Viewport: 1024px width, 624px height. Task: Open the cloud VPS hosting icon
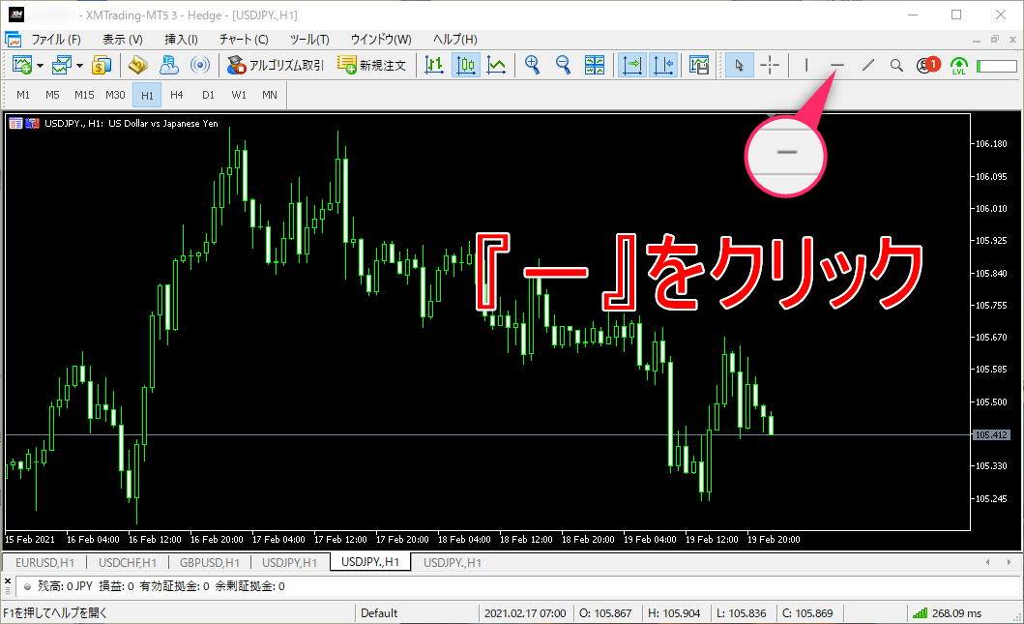pyautogui.click(x=169, y=66)
